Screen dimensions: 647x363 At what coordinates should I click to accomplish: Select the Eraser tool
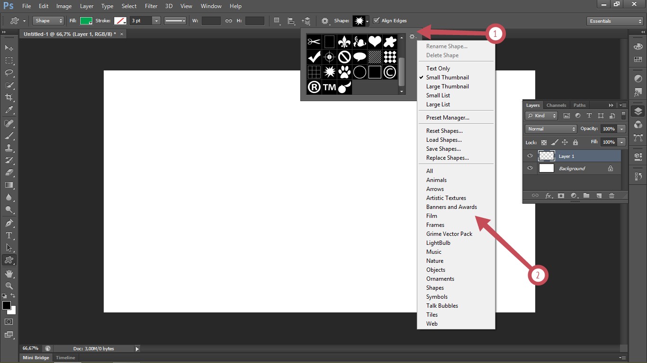click(9, 173)
